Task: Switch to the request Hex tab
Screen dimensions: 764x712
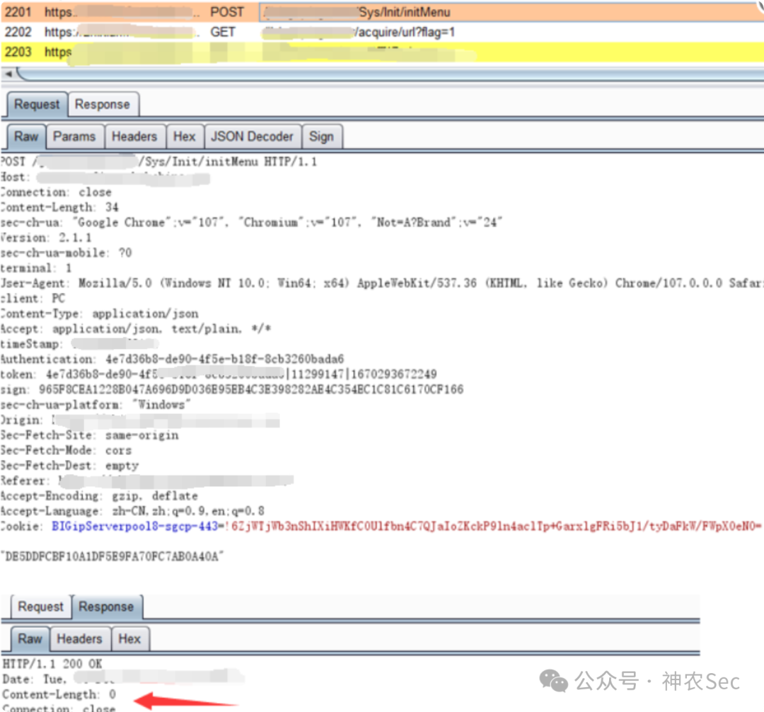Action: pos(184,137)
